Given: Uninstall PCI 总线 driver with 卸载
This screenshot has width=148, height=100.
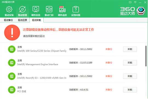Looking at the screenshot, I should (x=130, y=90).
